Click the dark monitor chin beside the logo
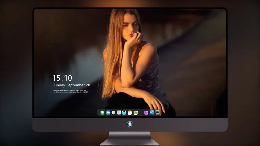 tap(174, 125)
